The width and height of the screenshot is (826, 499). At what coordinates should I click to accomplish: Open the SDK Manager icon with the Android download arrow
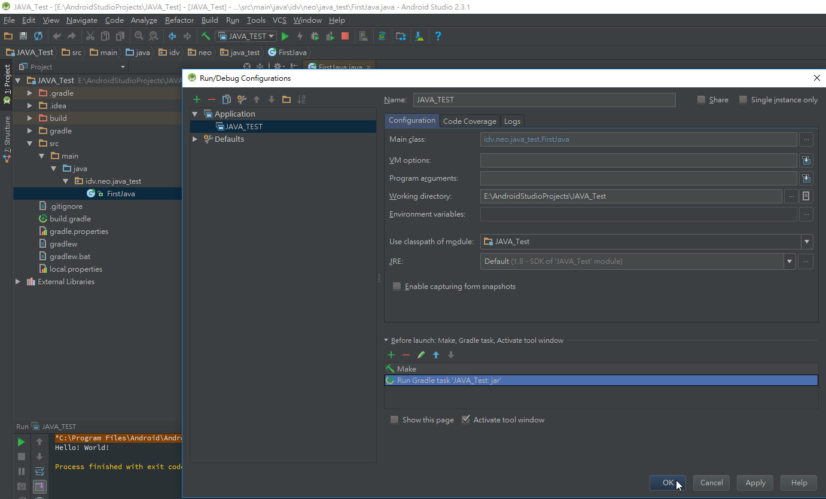click(x=420, y=36)
